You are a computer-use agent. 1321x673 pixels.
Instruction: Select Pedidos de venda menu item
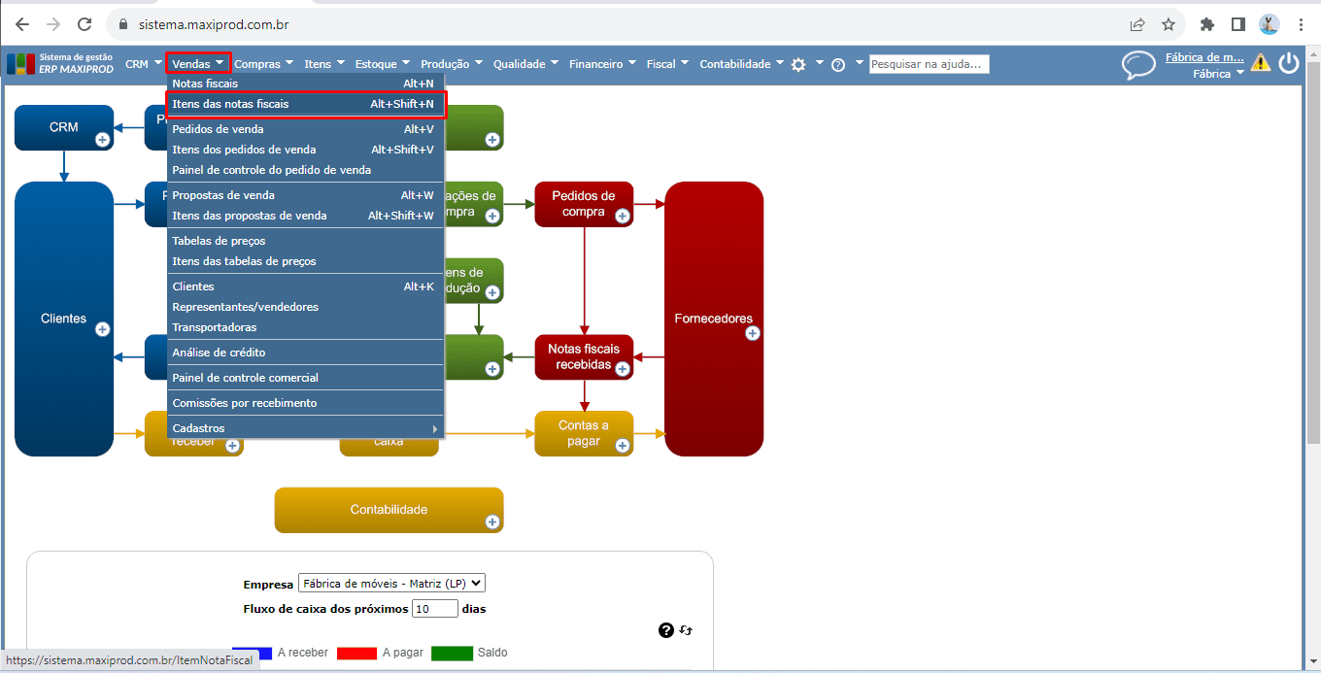tap(305, 129)
